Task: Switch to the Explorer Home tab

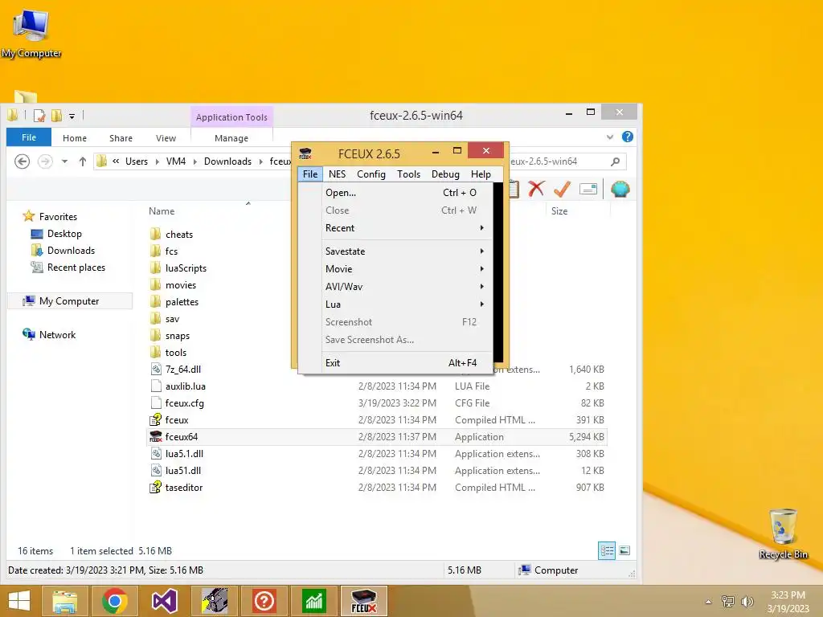Action: [75, 138]
